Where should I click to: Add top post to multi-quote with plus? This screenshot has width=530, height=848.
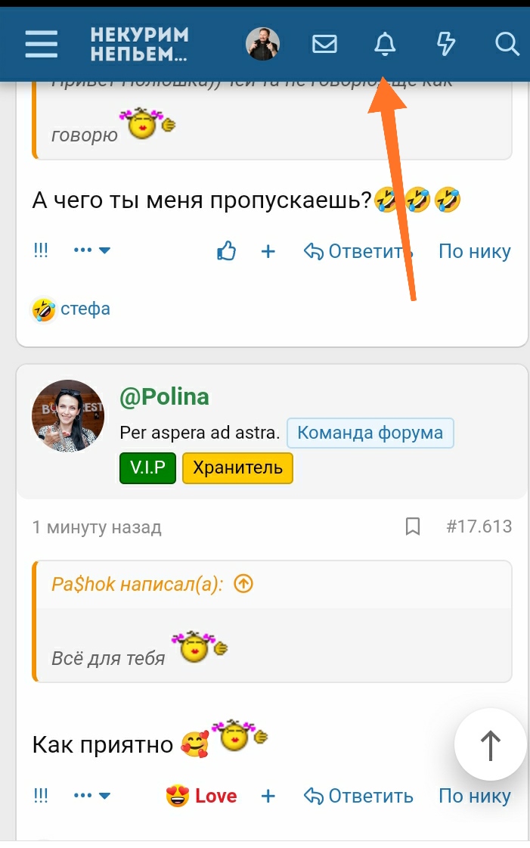tap(268, 251)
